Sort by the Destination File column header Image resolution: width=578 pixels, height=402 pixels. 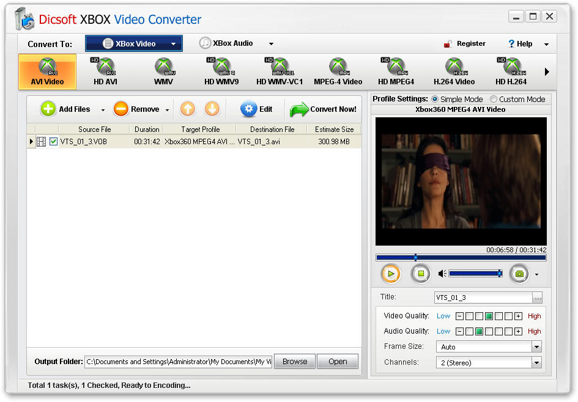[x=272, y=130]
